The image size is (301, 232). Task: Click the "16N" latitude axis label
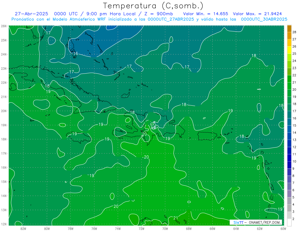coord(4,167)
